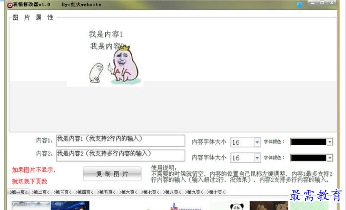Switch to the 第一页 tab

[x=19, y=192]
